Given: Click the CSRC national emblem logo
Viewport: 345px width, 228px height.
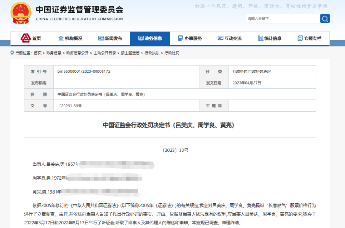Looking at the screenshot, I should pos(21,13).
